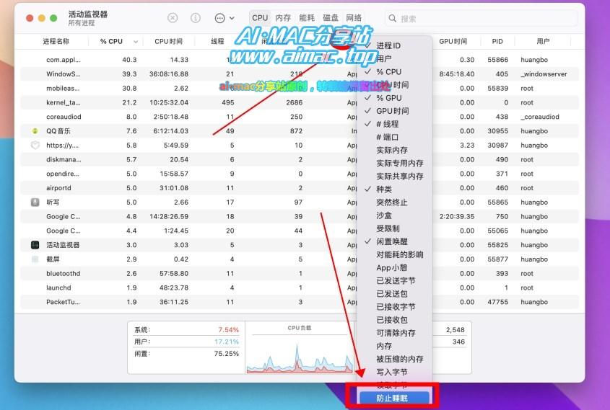Toggle the GPU时间 column in menu
The image size is (610, 410).
click(394, 111)
